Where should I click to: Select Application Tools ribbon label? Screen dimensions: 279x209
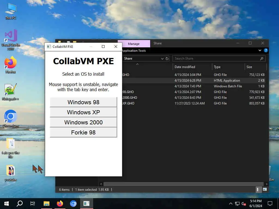click(134, 51)
